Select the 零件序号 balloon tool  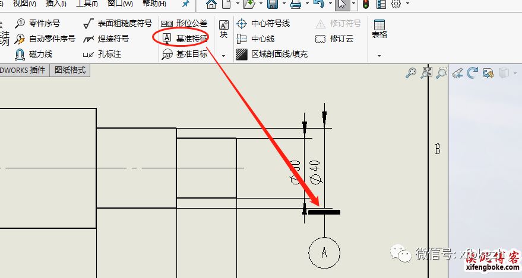(37, 23)
